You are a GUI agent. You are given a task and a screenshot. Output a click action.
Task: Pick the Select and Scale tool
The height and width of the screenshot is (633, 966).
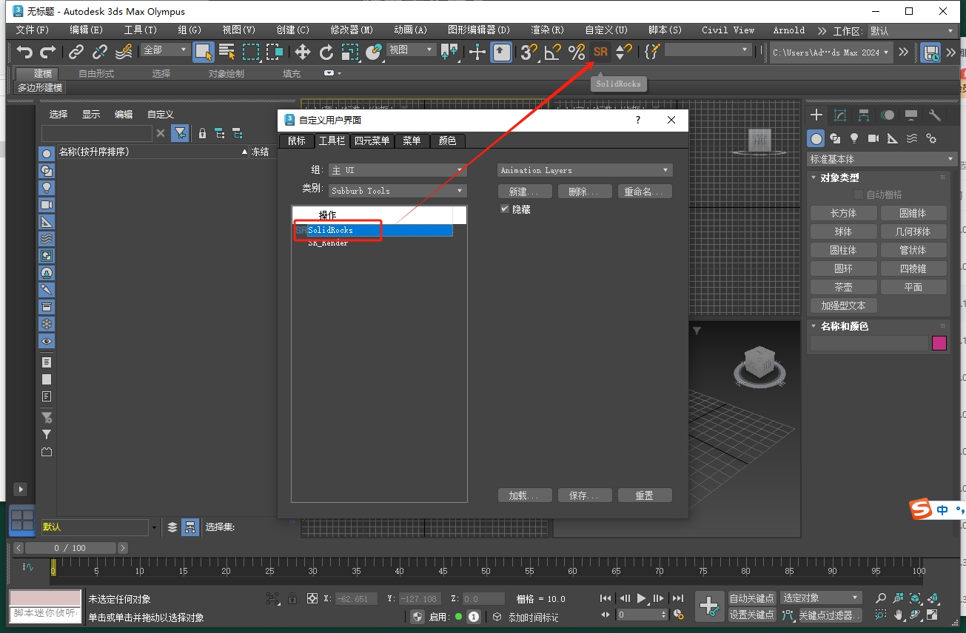349,52
